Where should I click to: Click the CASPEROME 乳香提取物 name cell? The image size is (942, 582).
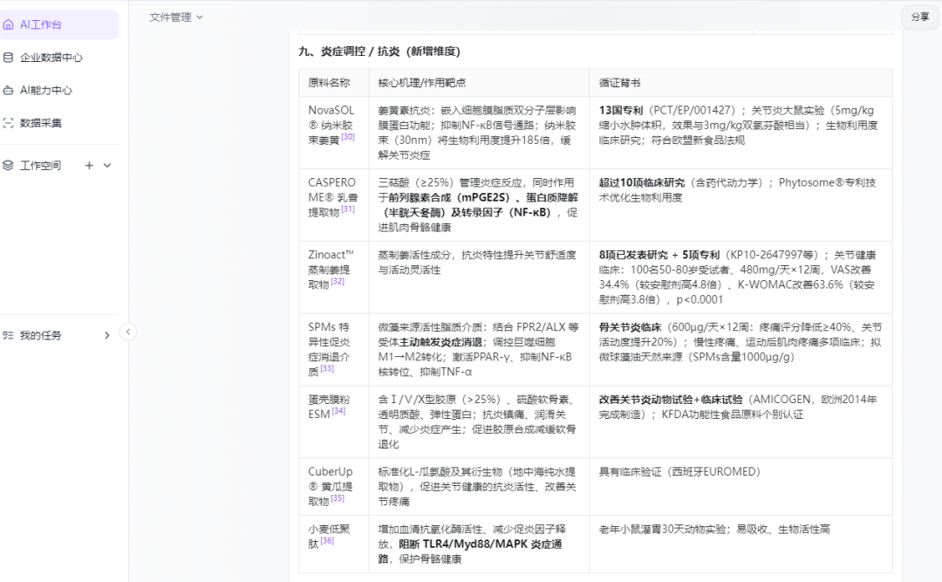point(333,205)
